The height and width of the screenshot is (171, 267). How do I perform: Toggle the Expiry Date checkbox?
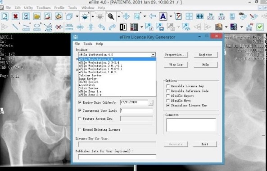[80, 102]
